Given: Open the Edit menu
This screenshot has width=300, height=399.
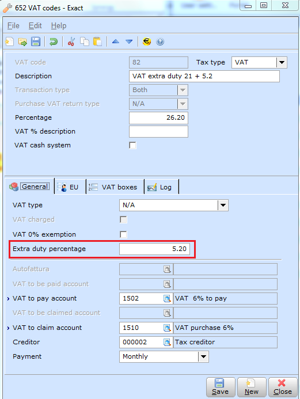Looking at the screenshot, I should (x=35, y=26).
